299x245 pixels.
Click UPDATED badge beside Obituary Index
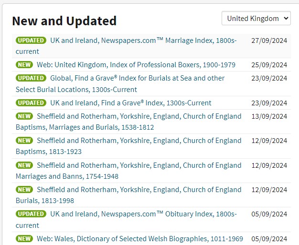31,214
